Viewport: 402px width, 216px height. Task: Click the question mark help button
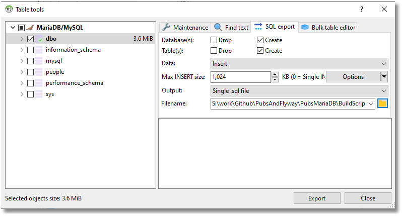tap(362, 9)
